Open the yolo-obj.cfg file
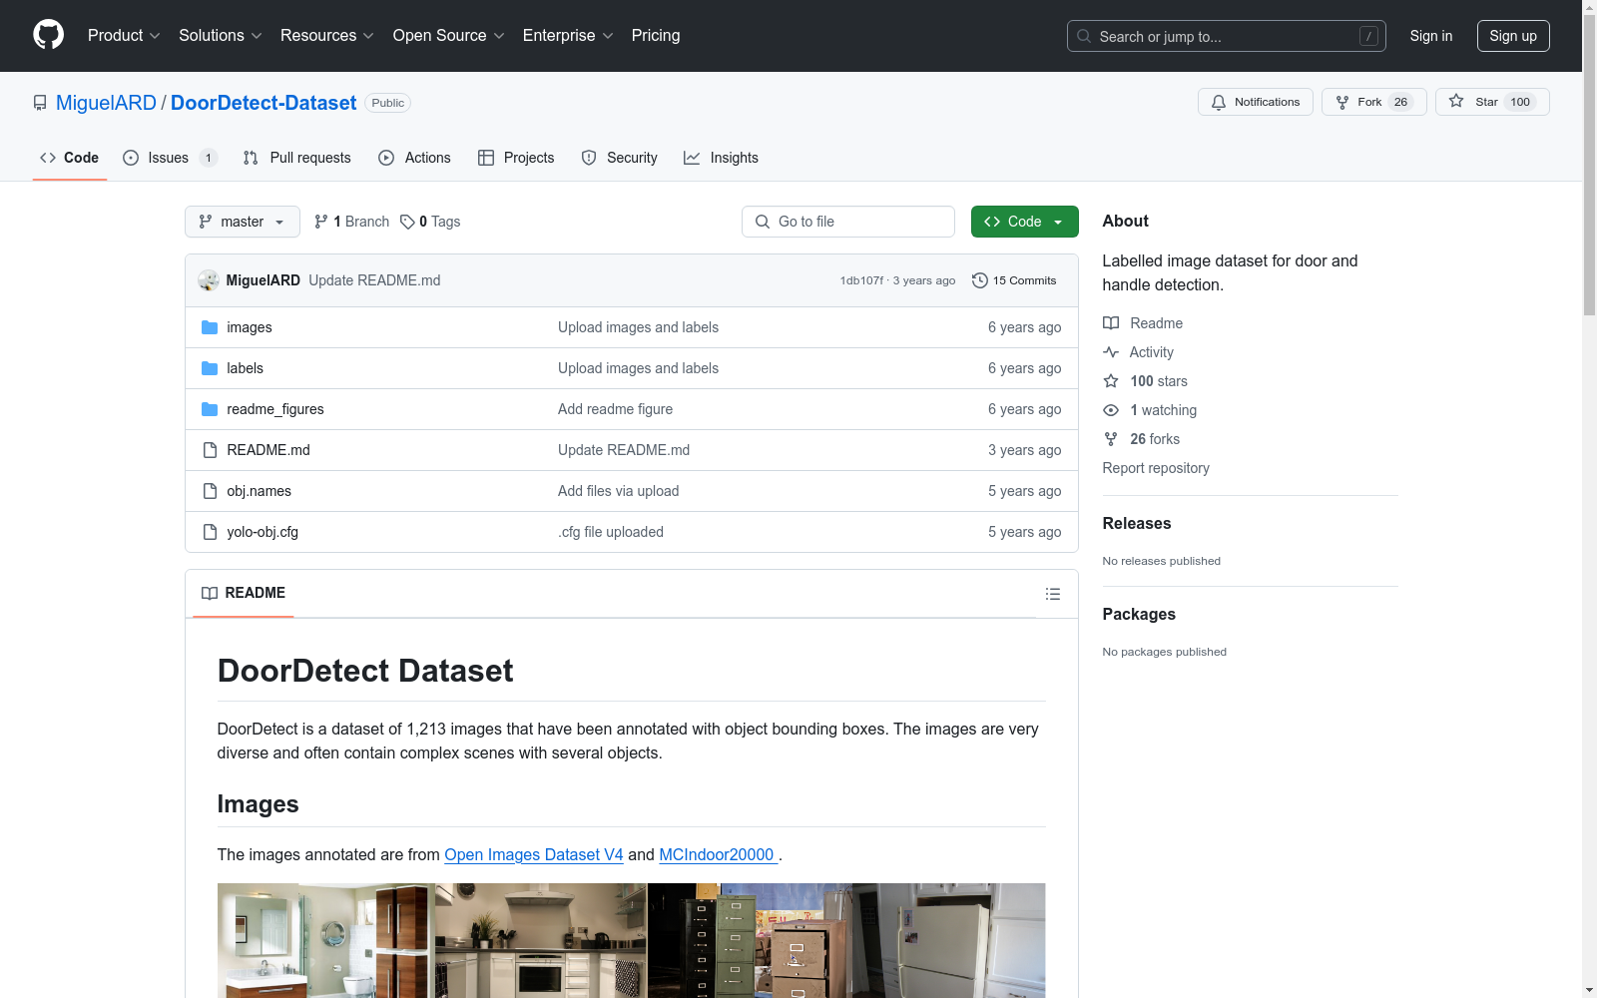Image resolution: width=1597 pixels, height=998 pixels. coord(263,532)
